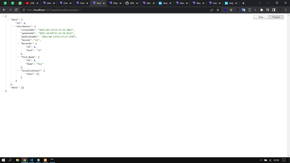
Task: Open Visual Studio Code from taskbar
Action: 31,160
